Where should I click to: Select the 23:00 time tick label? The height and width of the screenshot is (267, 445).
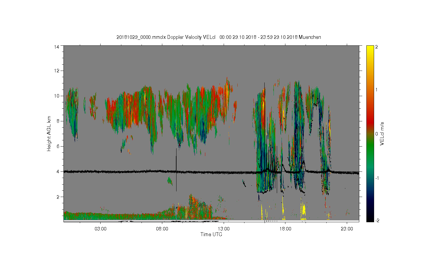point(347,229)
